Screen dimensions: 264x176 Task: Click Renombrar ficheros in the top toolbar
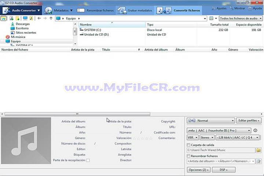coord(95,10)
